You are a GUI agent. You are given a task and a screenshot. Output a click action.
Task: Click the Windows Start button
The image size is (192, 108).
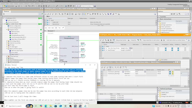[2, 106]
